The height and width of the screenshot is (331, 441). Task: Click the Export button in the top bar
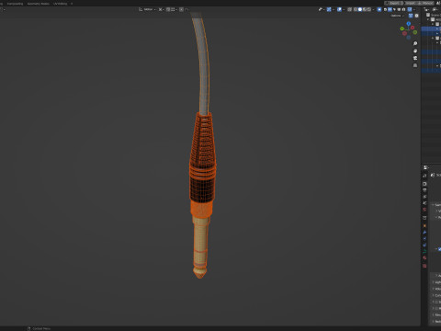[394, 3]
